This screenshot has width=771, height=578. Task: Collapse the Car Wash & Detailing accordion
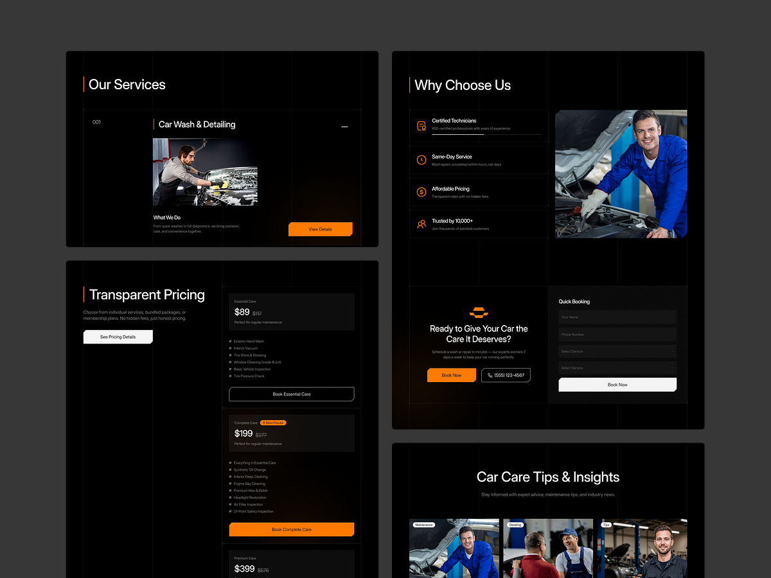(344, 127)
